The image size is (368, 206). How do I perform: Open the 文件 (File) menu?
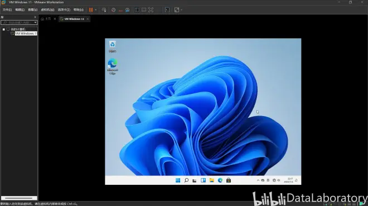click(x=7, y=10)
